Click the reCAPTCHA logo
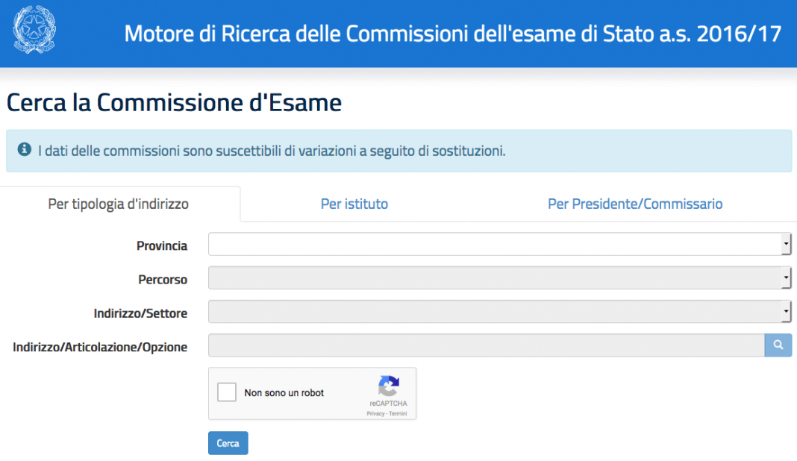The image size is (797, 461). (x=388, y=385)
